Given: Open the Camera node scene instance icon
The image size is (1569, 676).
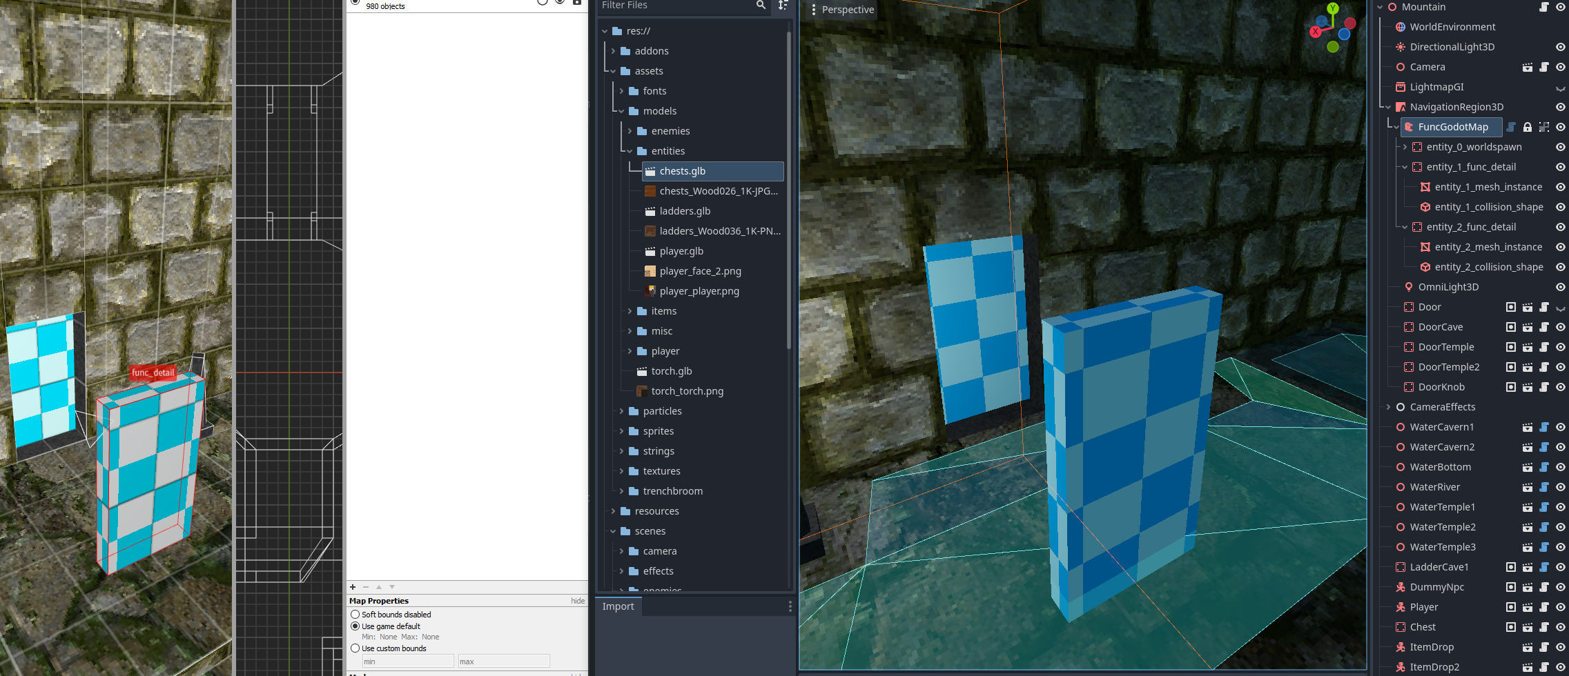Looking at the screenshot, I should [1528, 67].
